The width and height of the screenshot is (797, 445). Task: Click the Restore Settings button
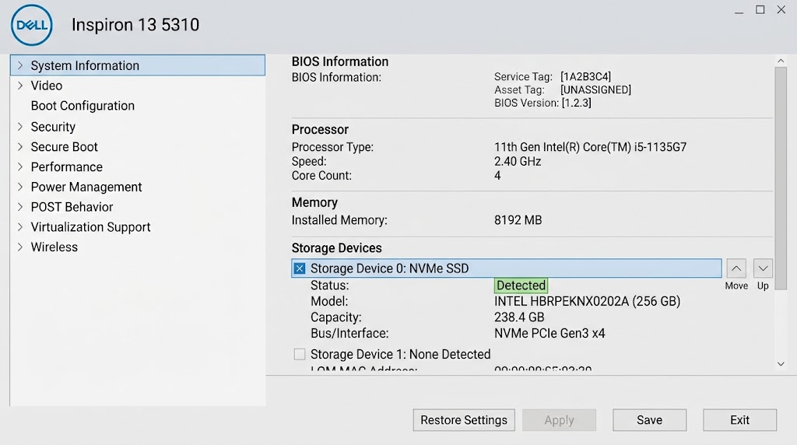tap(464, 420)
